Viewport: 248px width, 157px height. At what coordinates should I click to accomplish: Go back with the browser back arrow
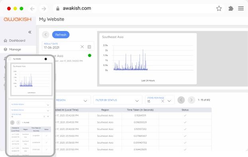point(32,9)
